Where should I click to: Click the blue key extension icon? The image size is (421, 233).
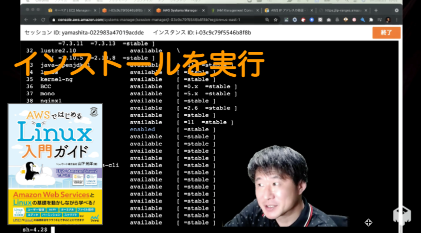click(362, 19)
